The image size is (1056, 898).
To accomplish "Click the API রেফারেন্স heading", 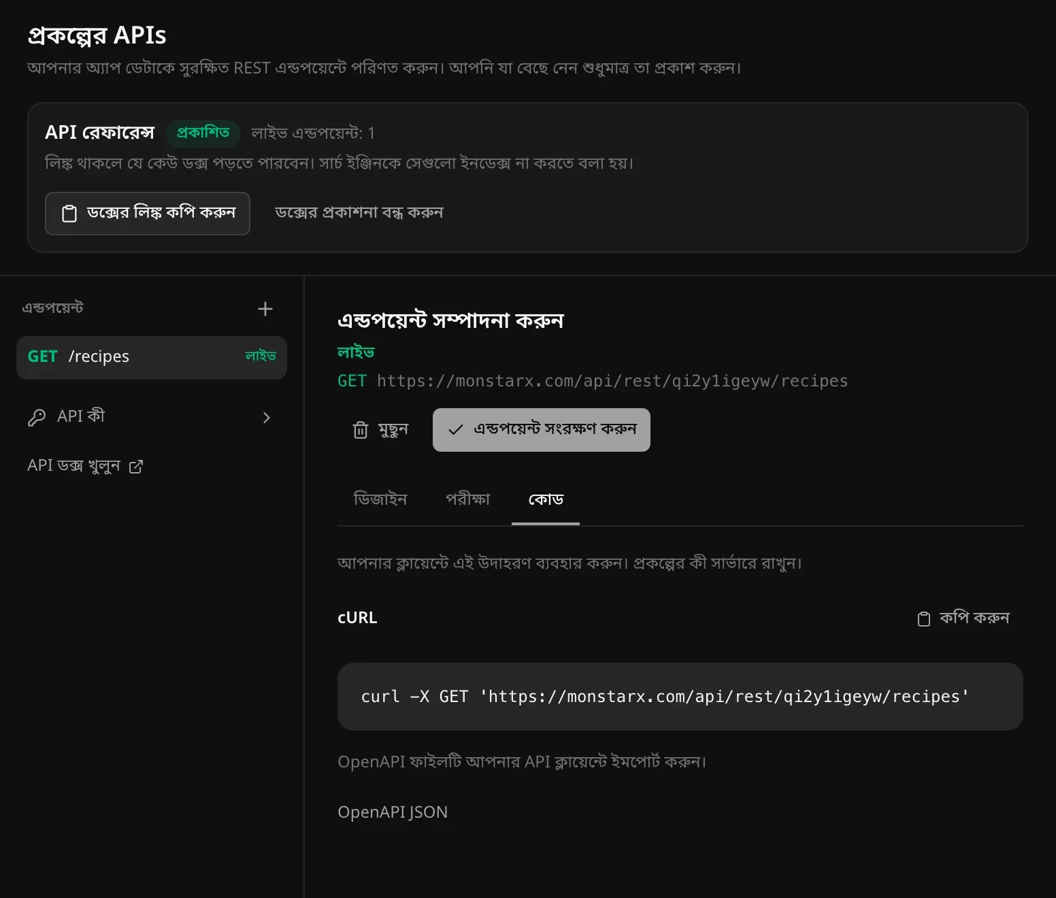I will click(100, 133).
